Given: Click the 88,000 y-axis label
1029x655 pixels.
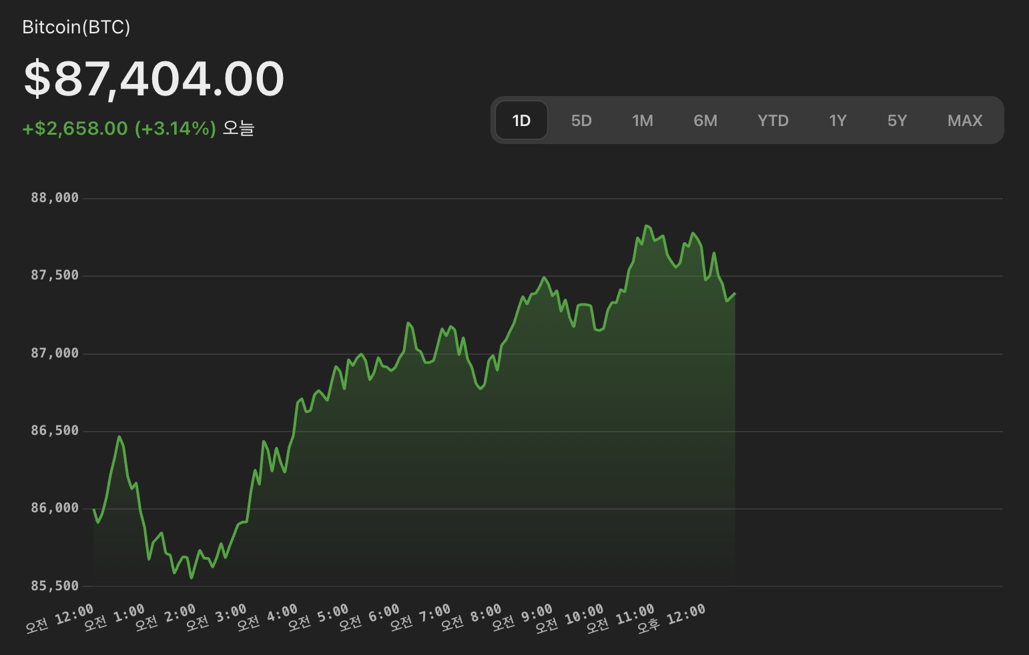Looking at the screenshot, I should pos(55,197).
